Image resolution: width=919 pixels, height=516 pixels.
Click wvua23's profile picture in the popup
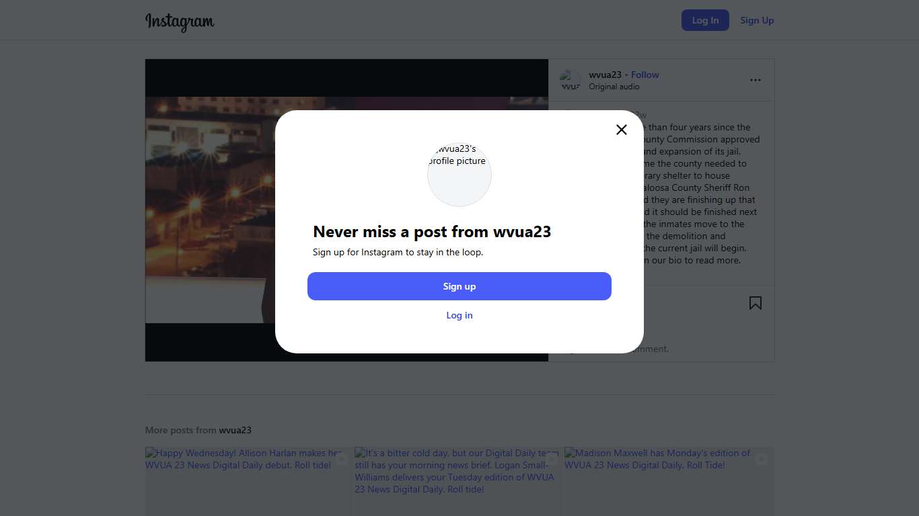point(459,174)
